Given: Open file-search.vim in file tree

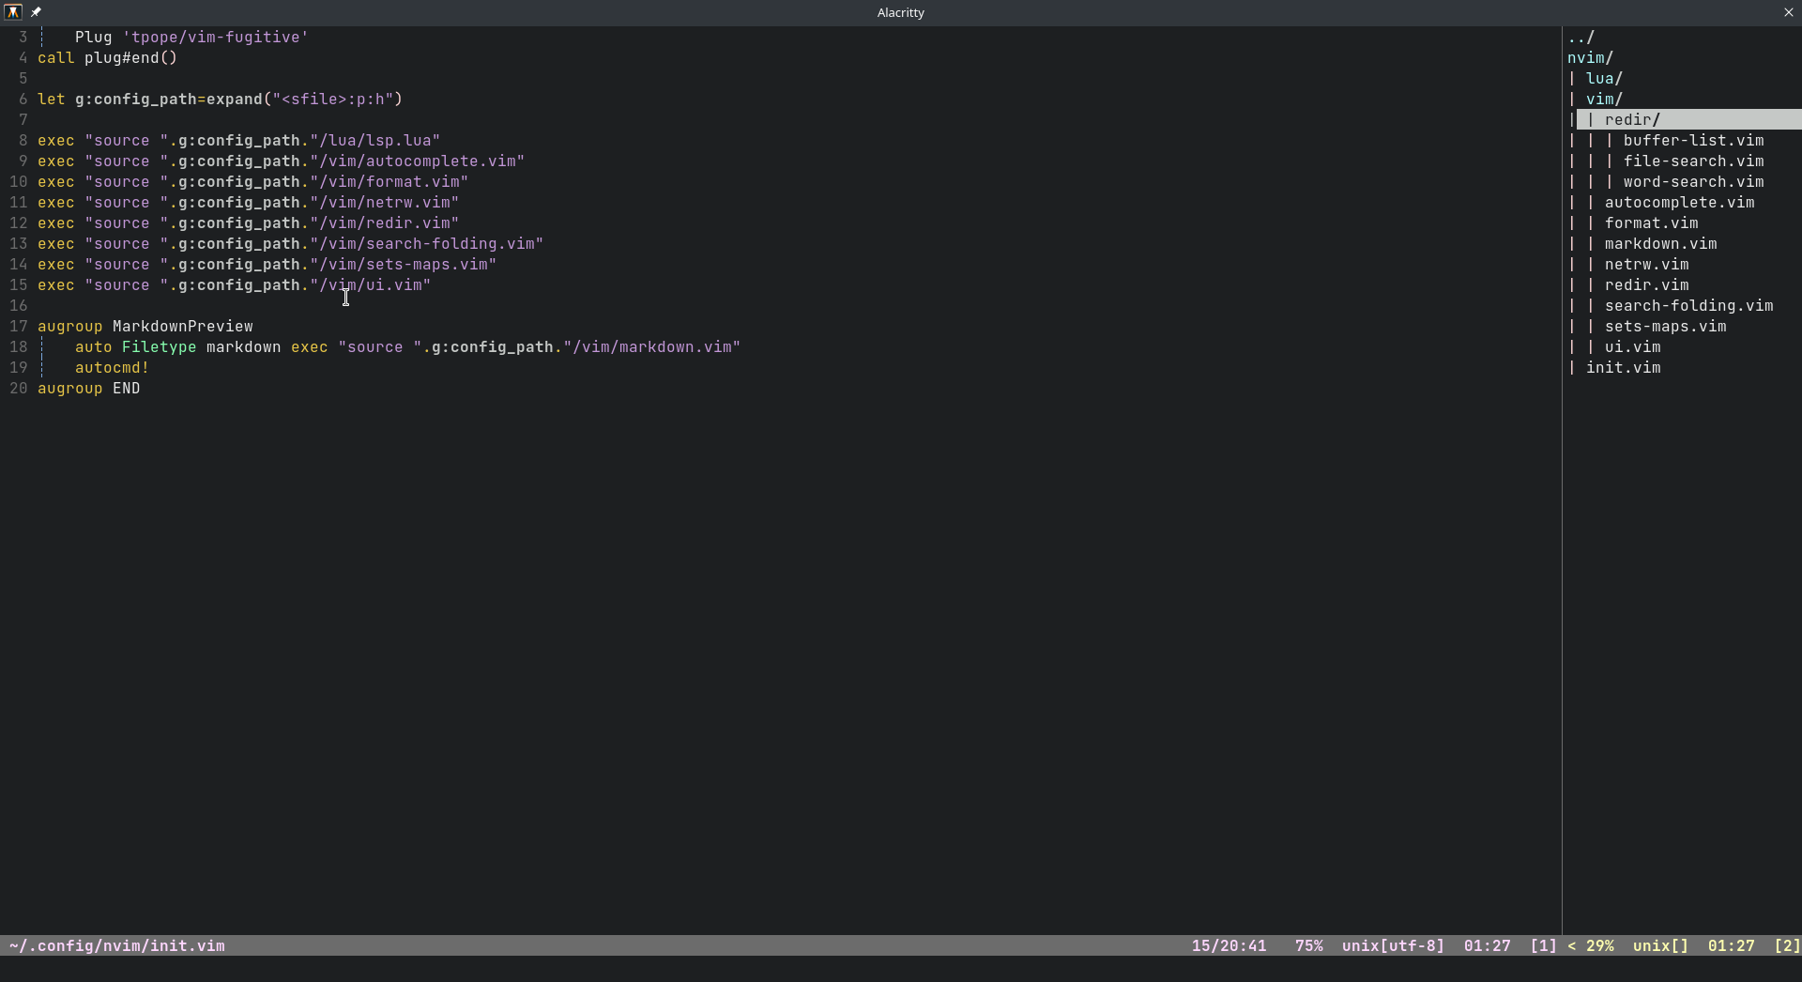Looking at the screenshot, I should 1693,161.
